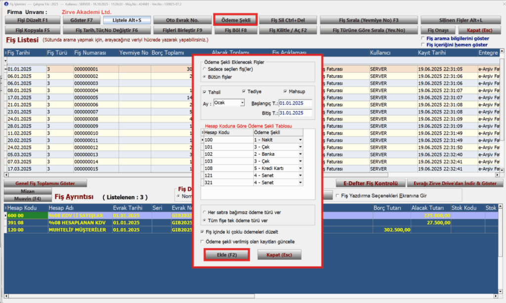Click Fiş Tarih,Tür,No Değiştir F6

pos(107,30)
